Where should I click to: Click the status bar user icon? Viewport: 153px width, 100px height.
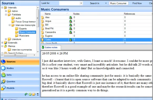pos(2,99)
